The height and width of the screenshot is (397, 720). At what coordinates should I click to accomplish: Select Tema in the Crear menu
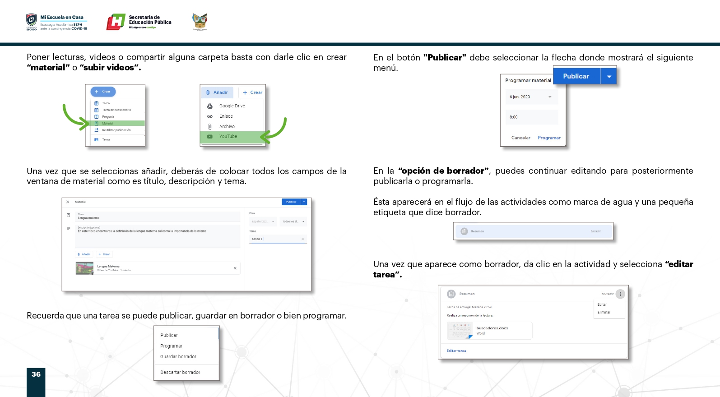click(x=106, y=140)
